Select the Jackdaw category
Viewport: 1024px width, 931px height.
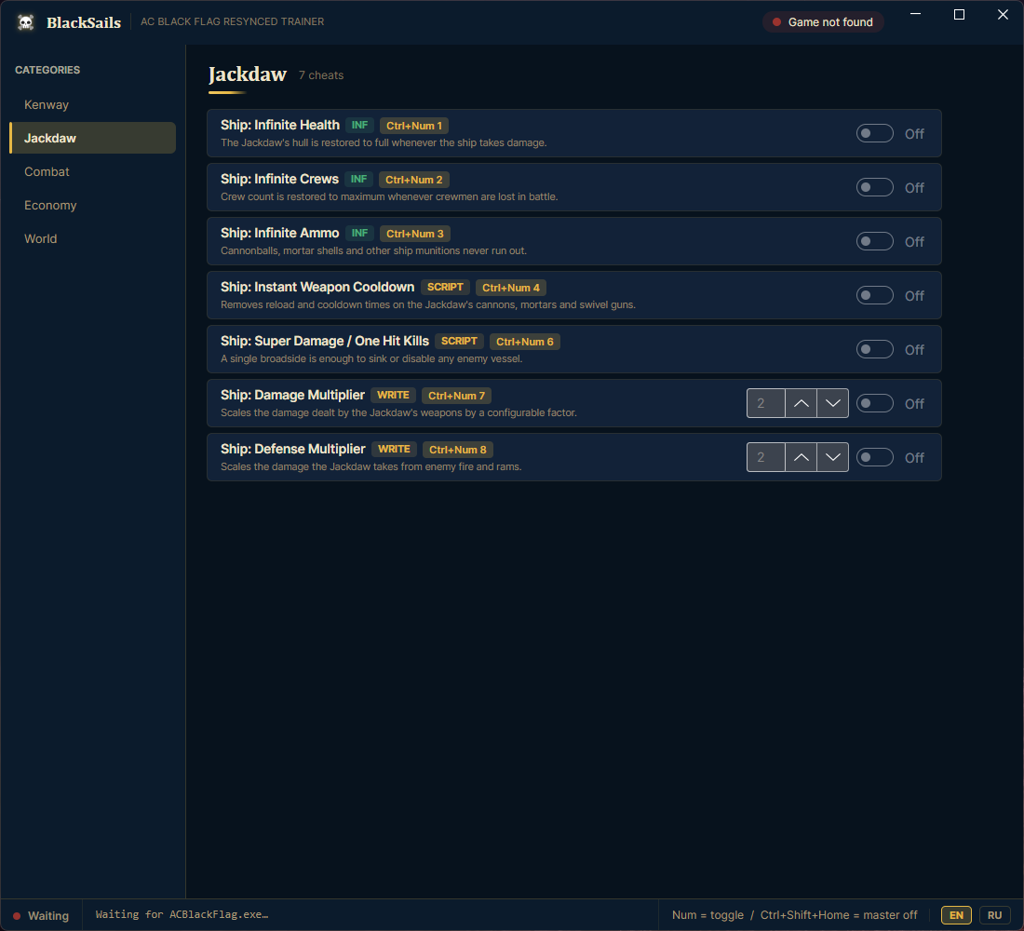pyautogui.click(x=93, y=138)
